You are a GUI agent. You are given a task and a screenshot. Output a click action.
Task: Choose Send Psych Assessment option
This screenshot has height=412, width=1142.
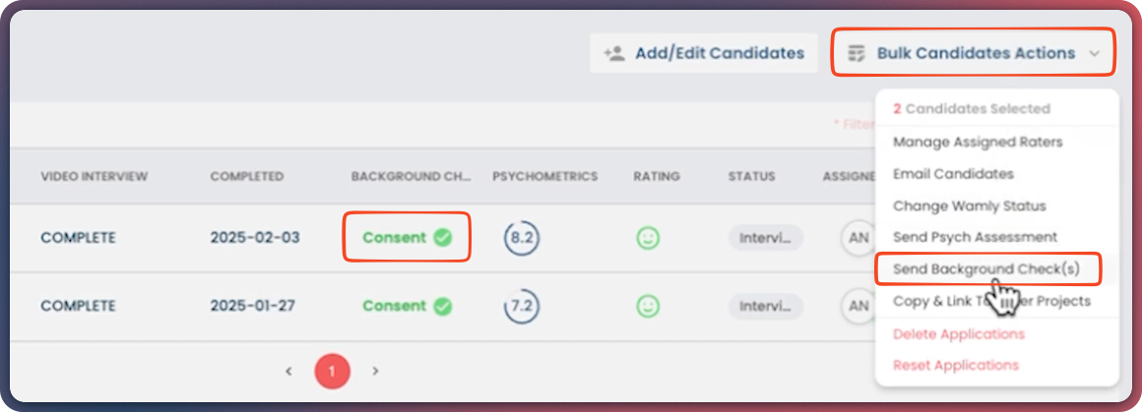pyautogui.click(x=975, y=237)
